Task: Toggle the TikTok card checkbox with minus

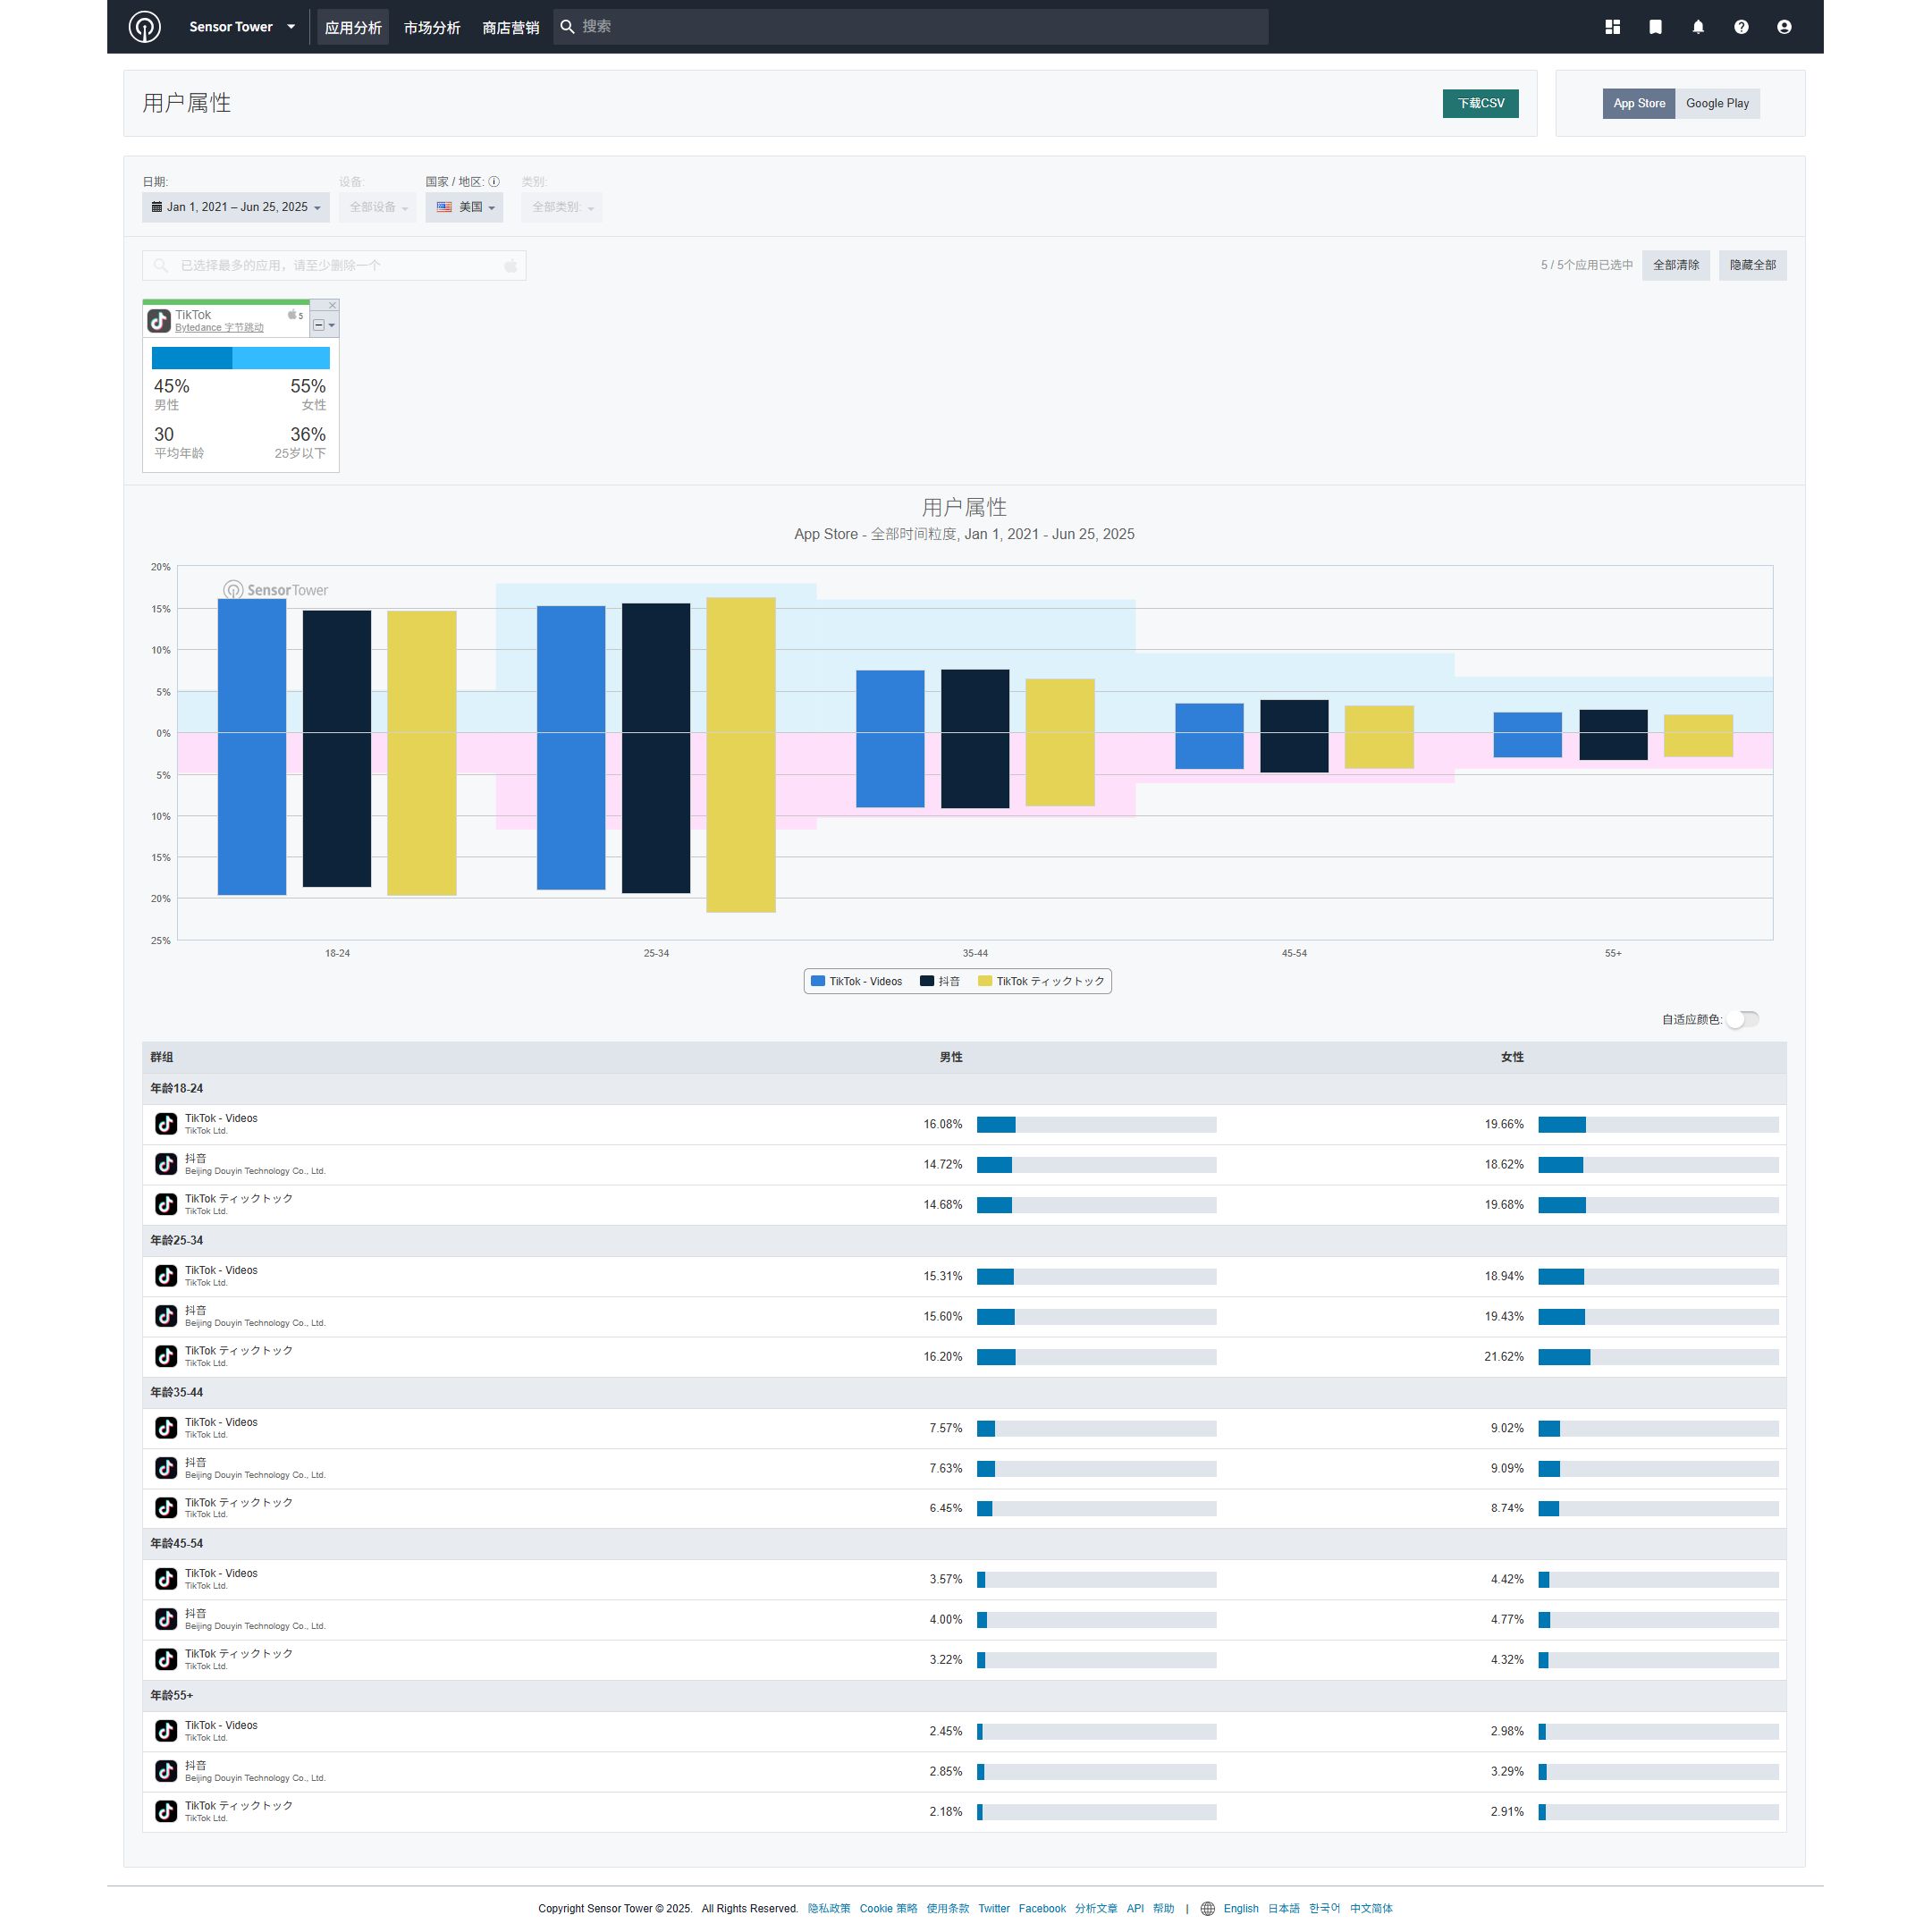Action: pyautogui.click(x=319, y=325)
